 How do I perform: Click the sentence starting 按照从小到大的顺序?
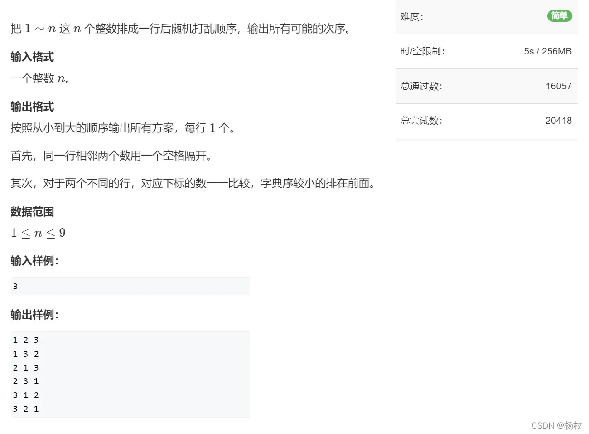click(x=123, y=128)
